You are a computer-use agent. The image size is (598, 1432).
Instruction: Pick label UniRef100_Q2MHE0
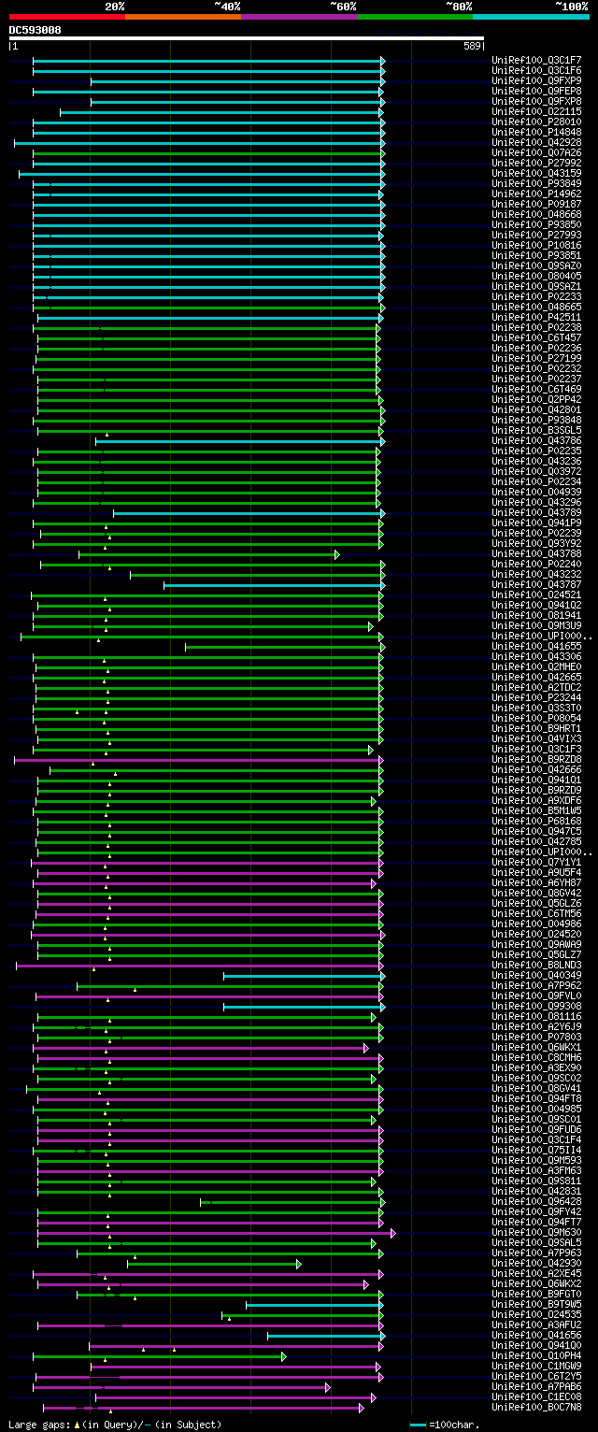pos(536,666)
